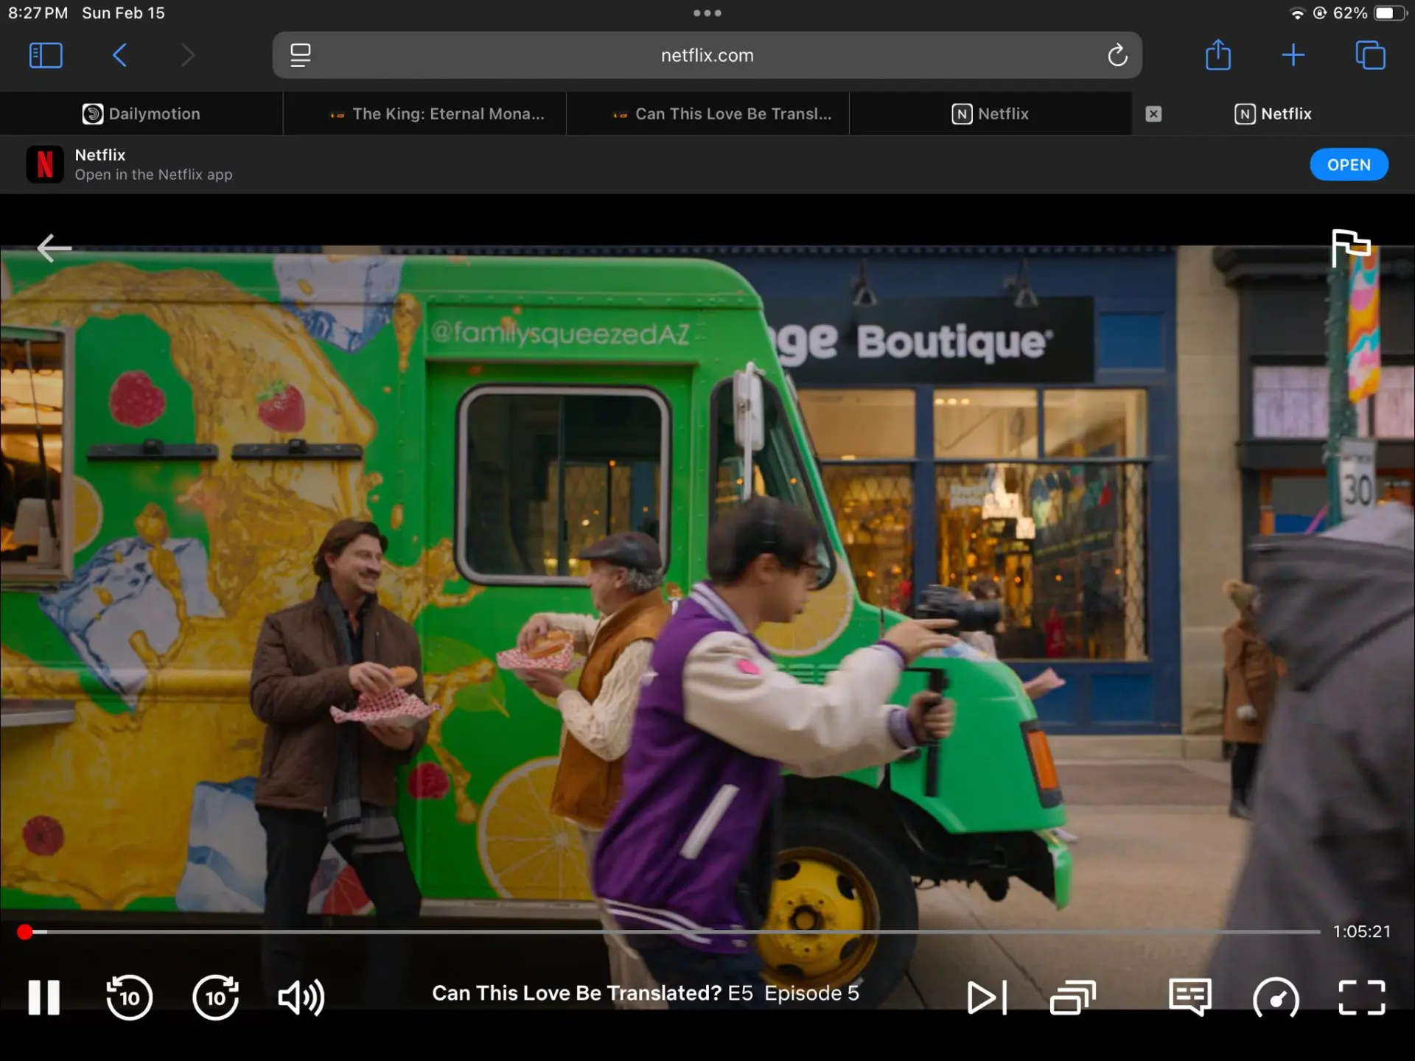Tap the battery indicator
This screenshot has height=1061, width=1415.
coord(1389,13)
